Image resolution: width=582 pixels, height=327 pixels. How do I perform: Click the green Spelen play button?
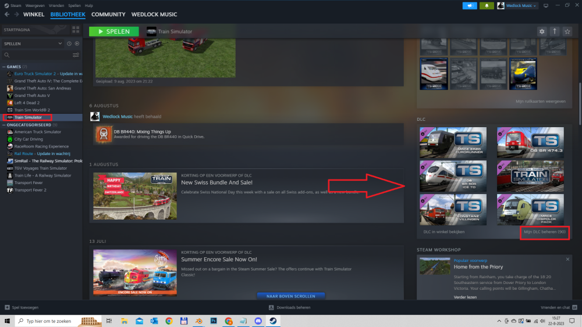[x=113, y=31]
